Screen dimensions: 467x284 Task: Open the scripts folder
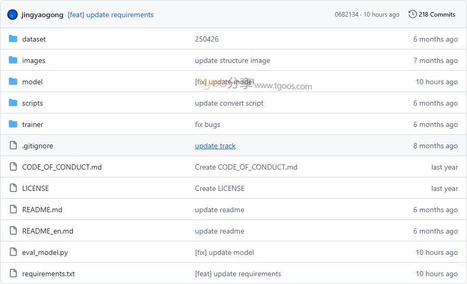click(32, 103)
